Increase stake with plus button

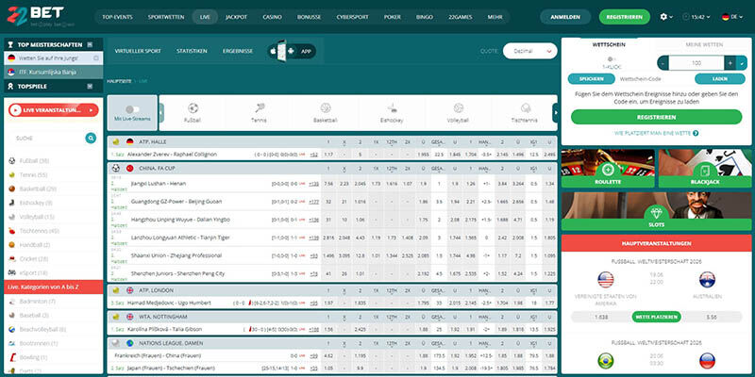tap(730, 63)
